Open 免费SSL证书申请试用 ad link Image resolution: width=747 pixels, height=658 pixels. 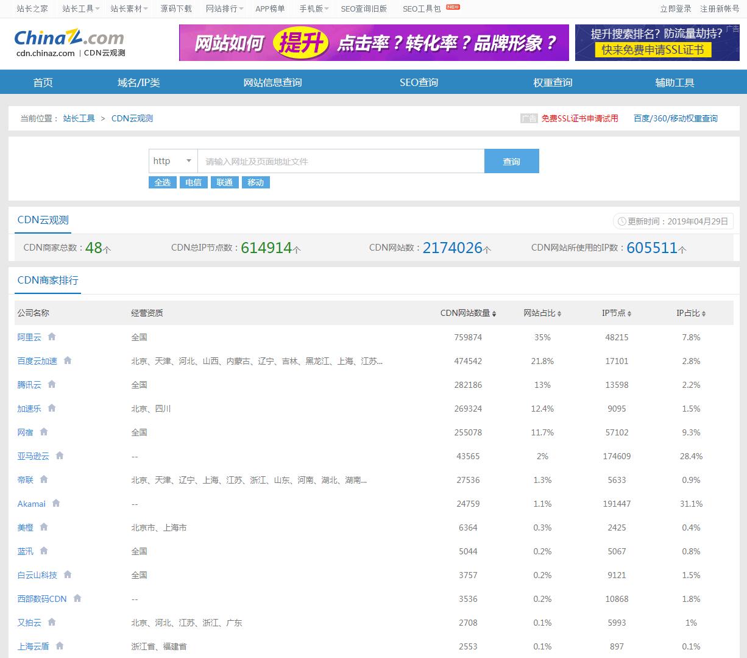pos(579,118)
